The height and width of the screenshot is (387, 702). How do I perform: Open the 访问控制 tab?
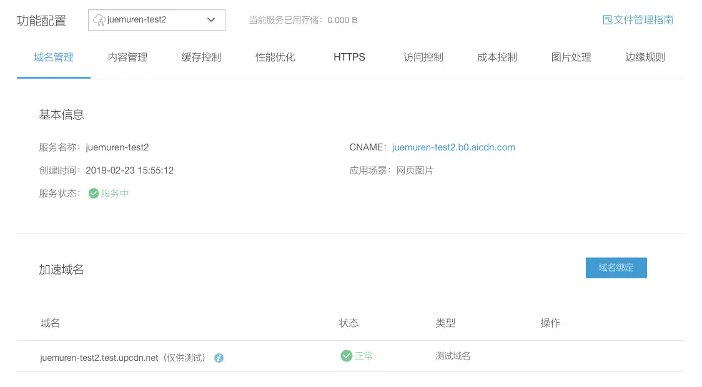[x=423, y=57]
